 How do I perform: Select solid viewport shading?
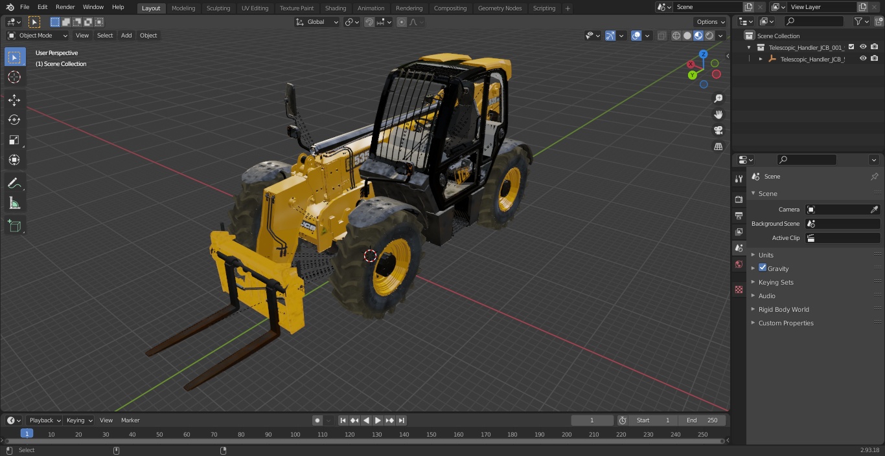tap(687, 36)
